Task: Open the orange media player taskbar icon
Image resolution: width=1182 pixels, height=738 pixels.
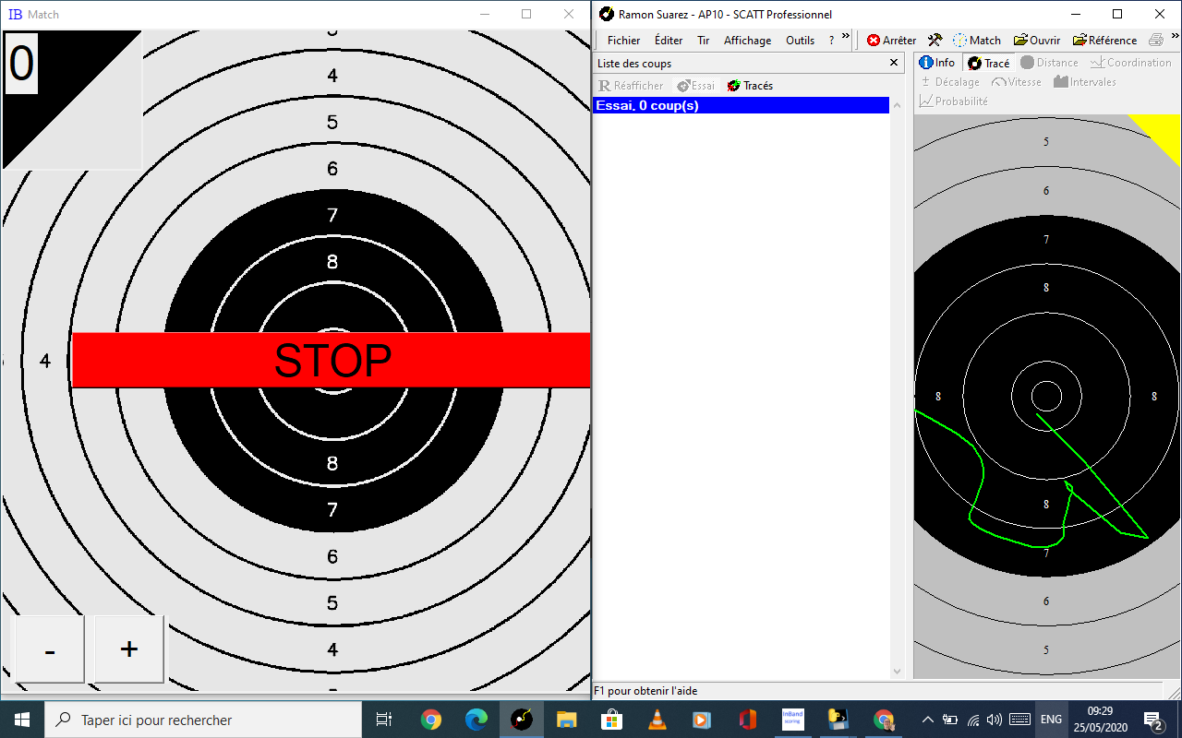Action: [702, 720]
